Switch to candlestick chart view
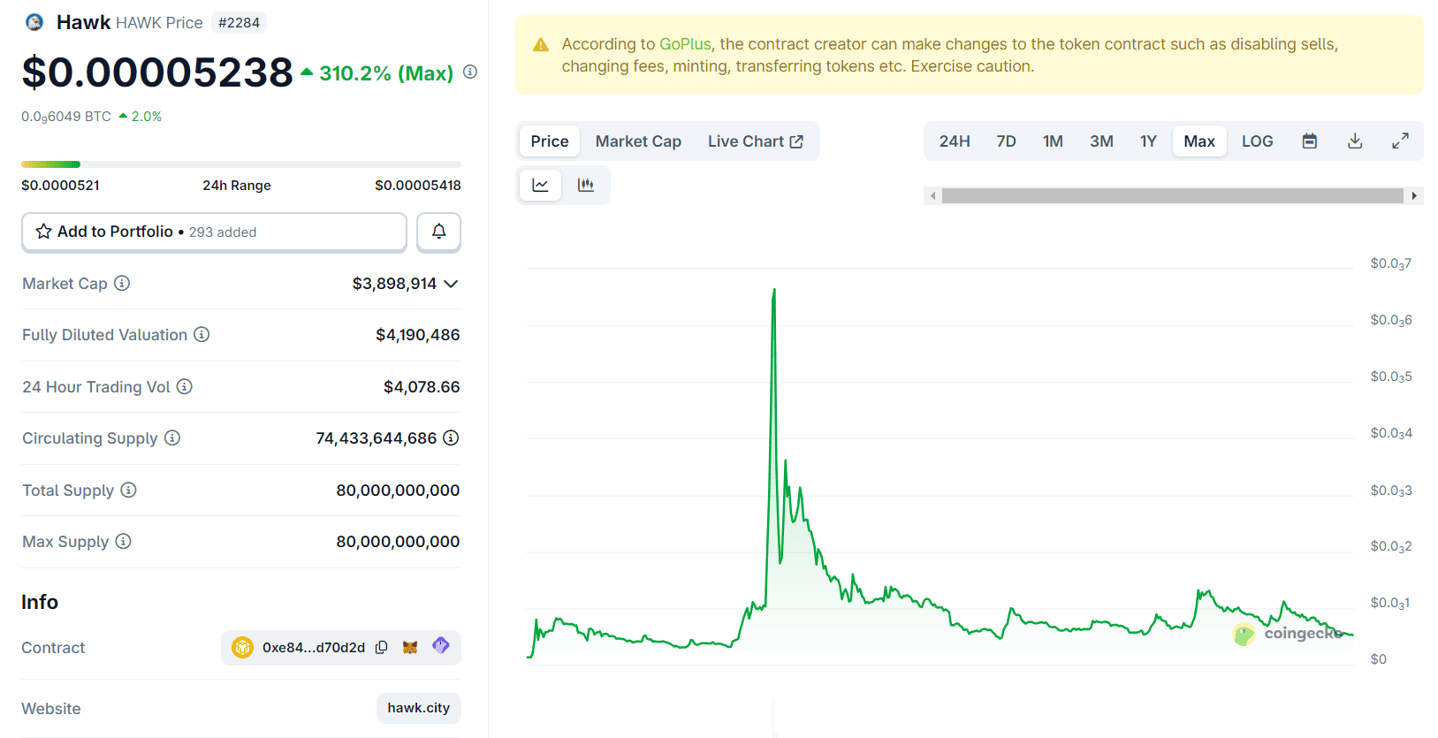 coord(585,185)
